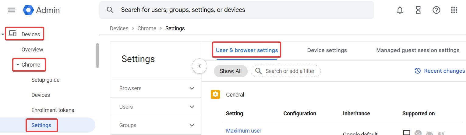Click the Search or add a filter field
This screenshot has height=135, width=466.
286,71
